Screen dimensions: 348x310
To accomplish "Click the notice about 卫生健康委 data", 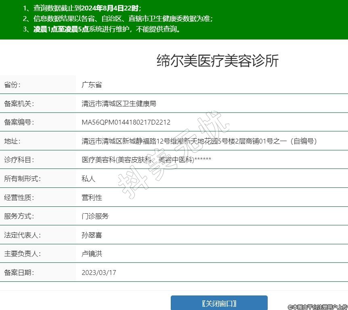I will point(117,19).
